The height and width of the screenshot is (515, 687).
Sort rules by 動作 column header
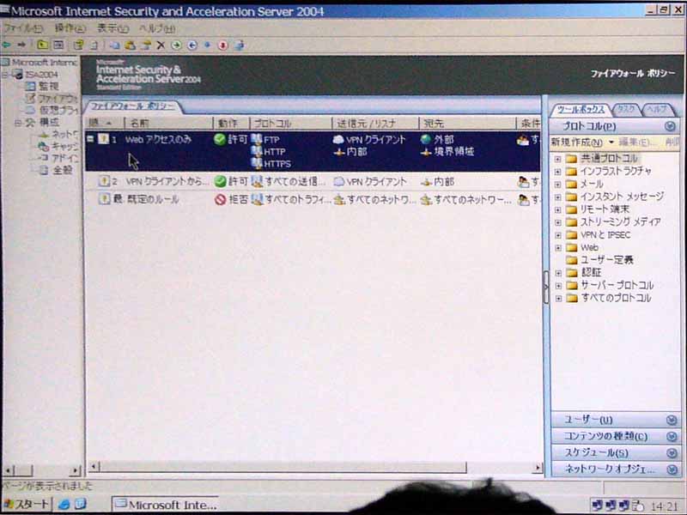pyautogui.click(x=231, y=123)
